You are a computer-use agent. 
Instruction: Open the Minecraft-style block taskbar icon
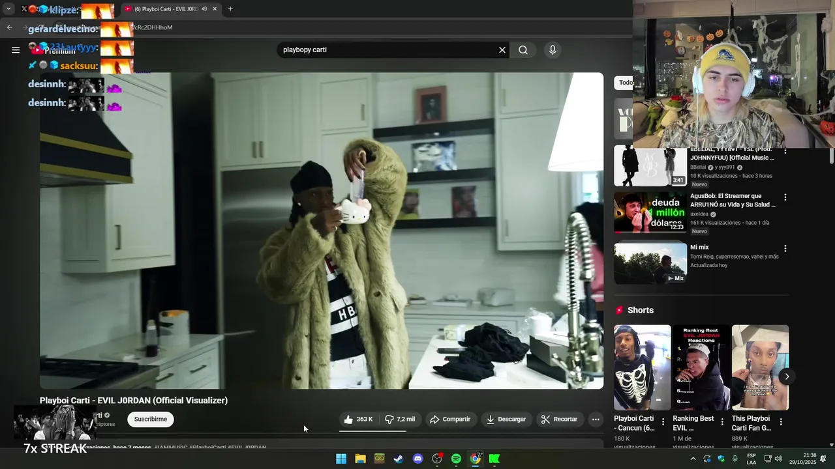point(380,459)
